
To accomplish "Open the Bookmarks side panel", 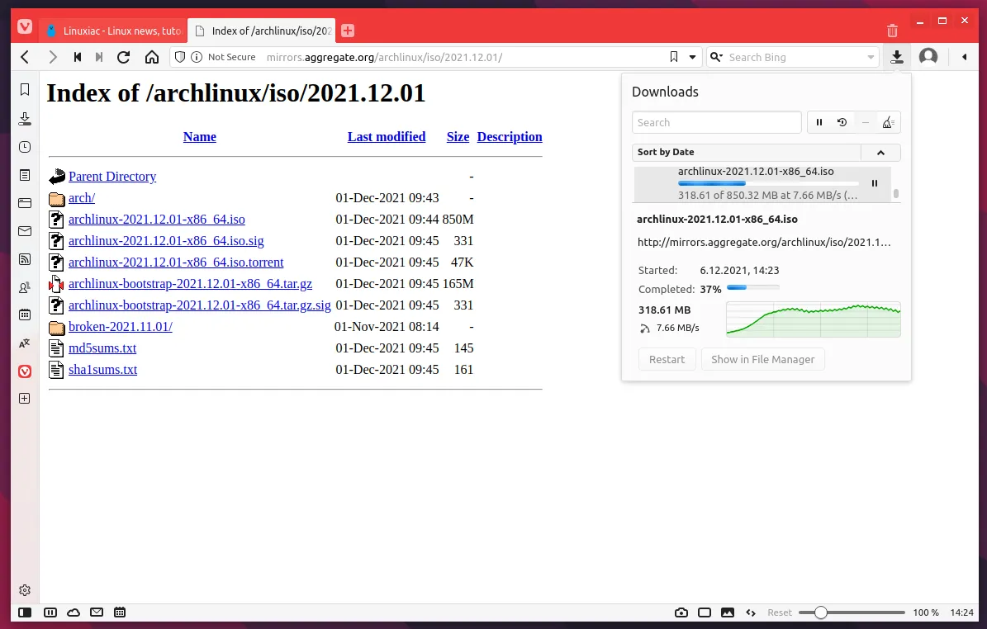I will click(x=25, y=89).
